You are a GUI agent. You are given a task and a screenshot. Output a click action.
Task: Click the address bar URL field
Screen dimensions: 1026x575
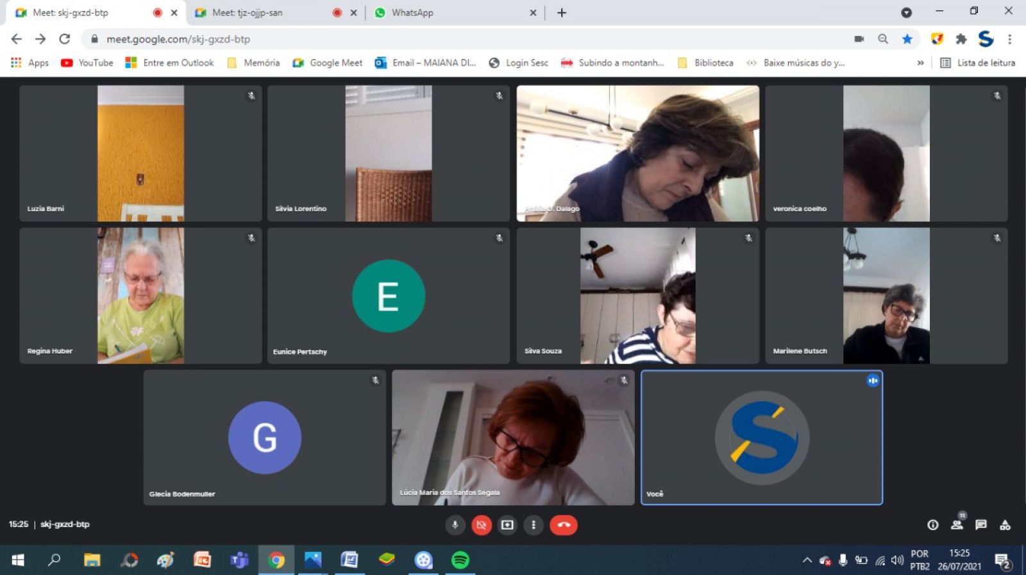click(x=449, y=39)
